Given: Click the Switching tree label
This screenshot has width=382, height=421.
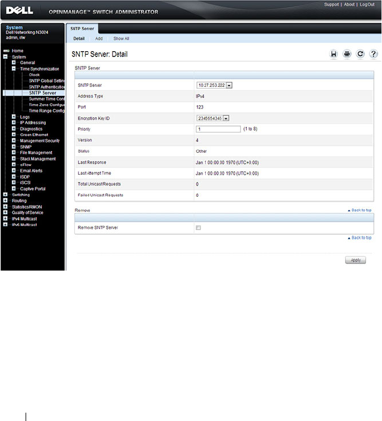Looking at the screenshot, I should tap(21, 194).
